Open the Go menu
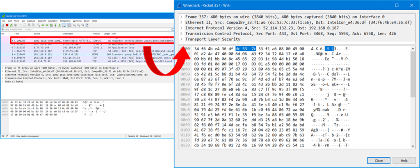420x168 pixels. pos(23,21)
